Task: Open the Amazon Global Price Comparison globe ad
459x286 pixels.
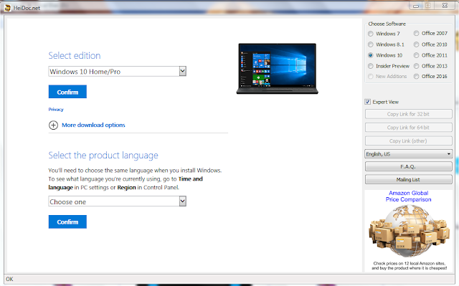Action: tap(408, 230)
